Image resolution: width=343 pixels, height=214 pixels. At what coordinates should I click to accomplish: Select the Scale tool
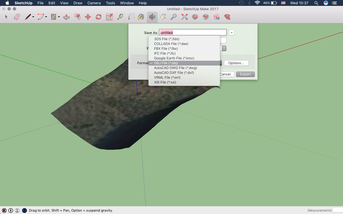click(x=109, y=17)
